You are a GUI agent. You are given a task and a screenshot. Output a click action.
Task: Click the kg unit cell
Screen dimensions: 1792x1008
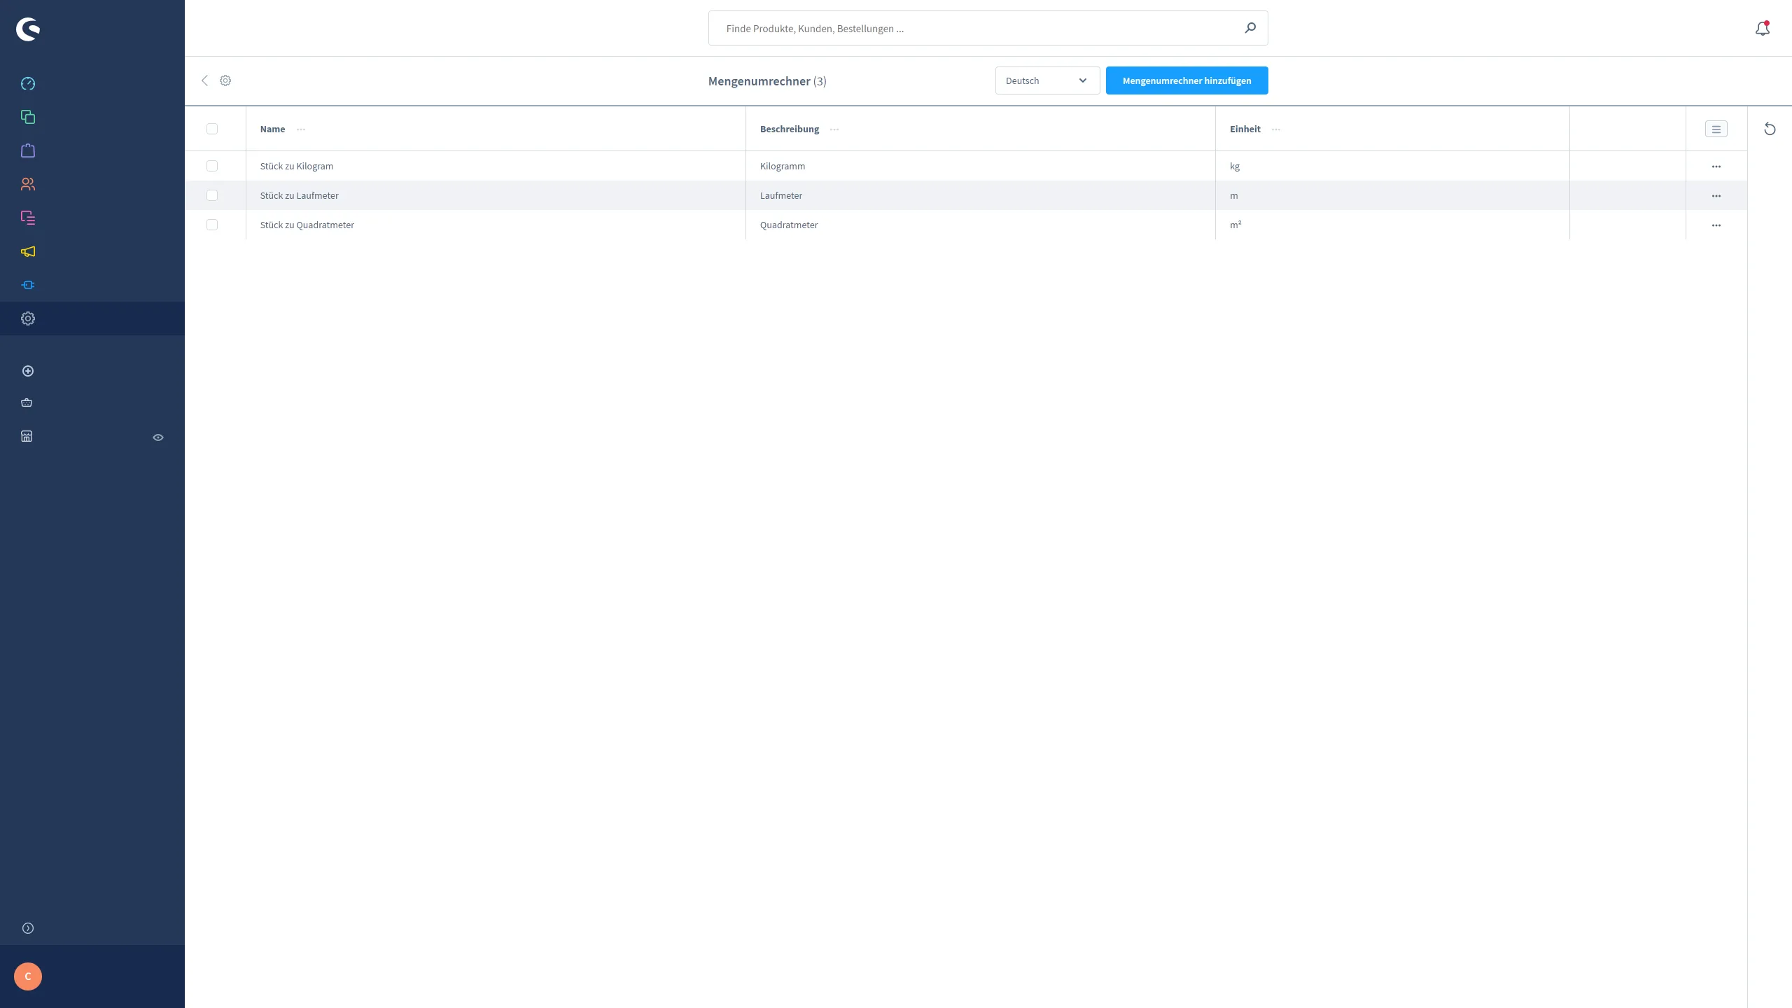coord(1234,166)
